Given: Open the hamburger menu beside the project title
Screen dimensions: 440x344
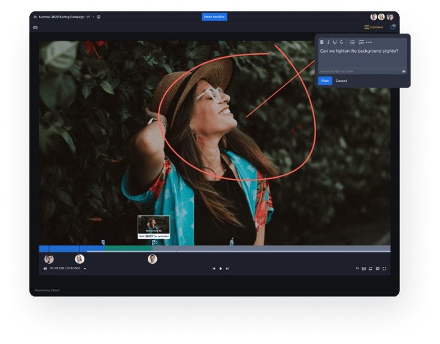Looking at the screenshot, I should click(35, 17).
